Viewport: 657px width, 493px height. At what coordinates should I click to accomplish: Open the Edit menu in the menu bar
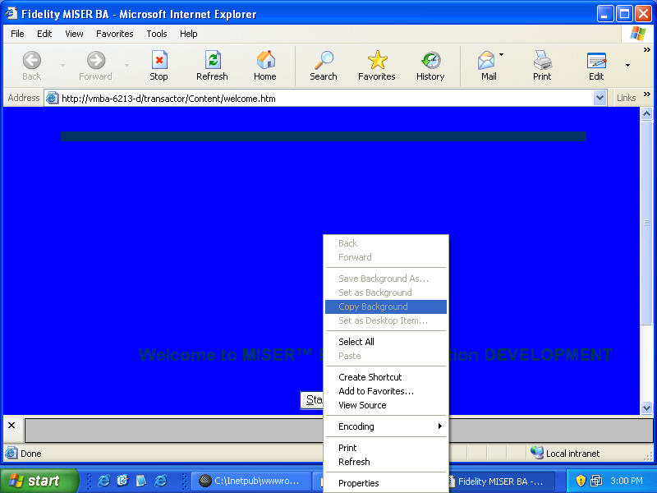pyautogui.click(x=44, y=34)
